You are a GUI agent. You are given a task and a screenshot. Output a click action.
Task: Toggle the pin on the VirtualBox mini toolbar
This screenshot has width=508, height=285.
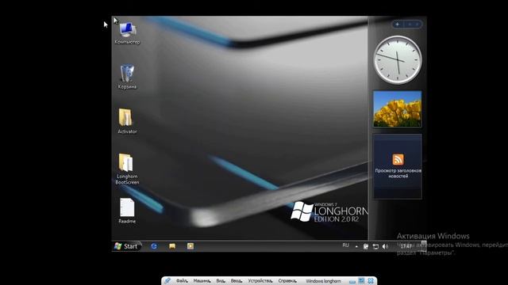point(167,281)
